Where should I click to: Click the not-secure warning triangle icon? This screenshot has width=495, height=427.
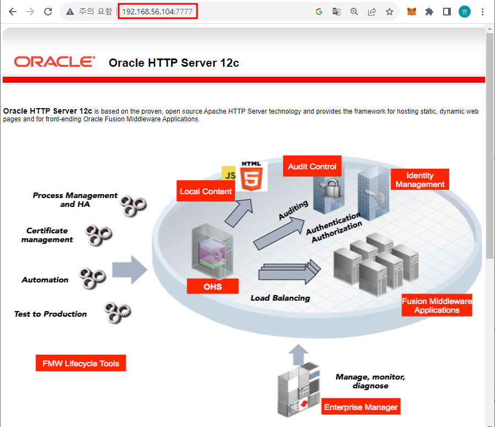[70, 12]
